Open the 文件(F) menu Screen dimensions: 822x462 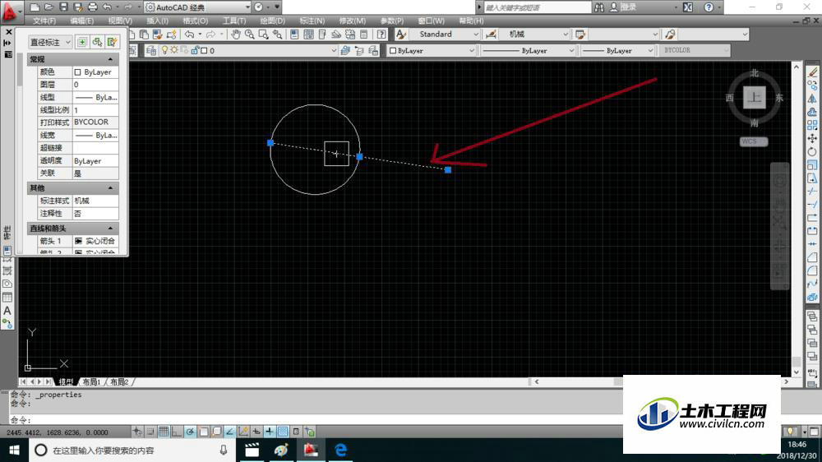[44, 21]
